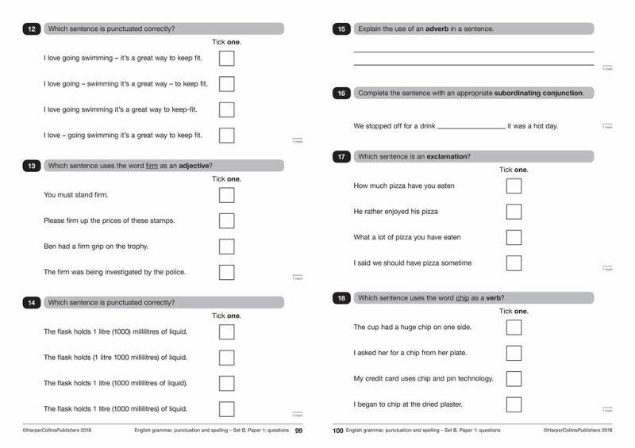The width and height of the screenshot is (635, 448).
Task: Tick 'My credit card uses chip and pin technology'
Action: click(514, 378)
